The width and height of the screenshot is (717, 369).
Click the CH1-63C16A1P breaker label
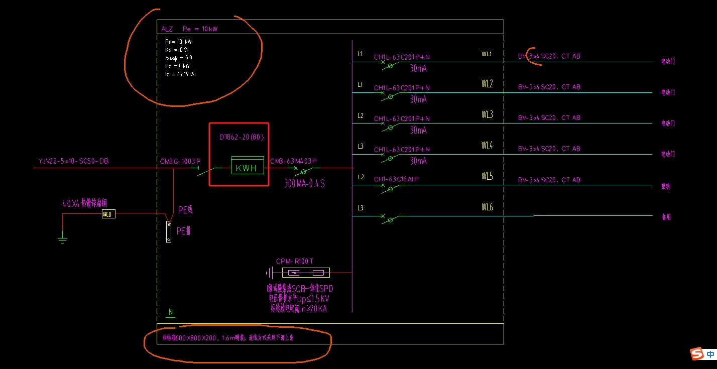pyautogui.click(x=396, y=179)
